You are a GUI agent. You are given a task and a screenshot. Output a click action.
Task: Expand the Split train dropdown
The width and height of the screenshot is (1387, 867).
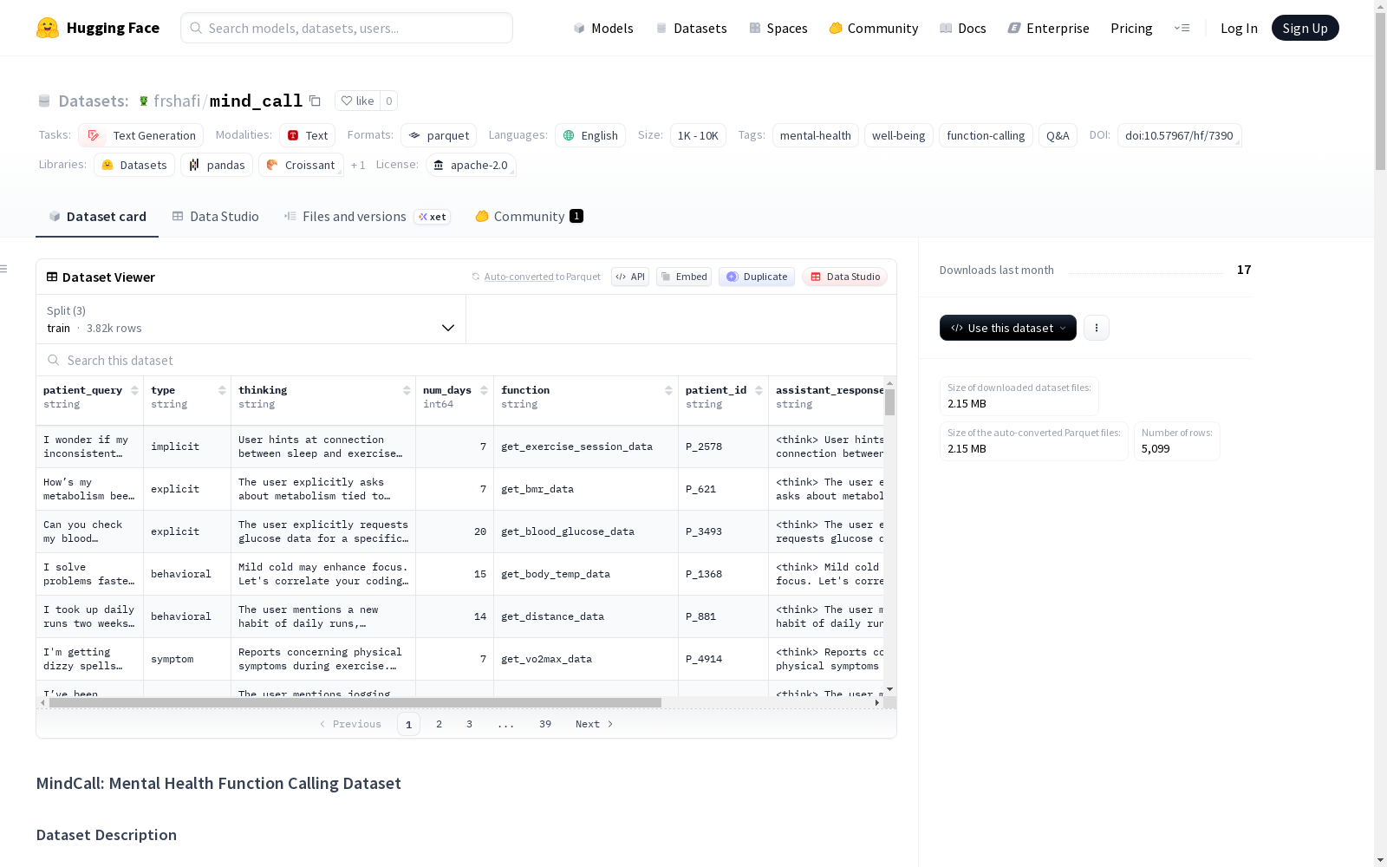[x=251, y=319]
